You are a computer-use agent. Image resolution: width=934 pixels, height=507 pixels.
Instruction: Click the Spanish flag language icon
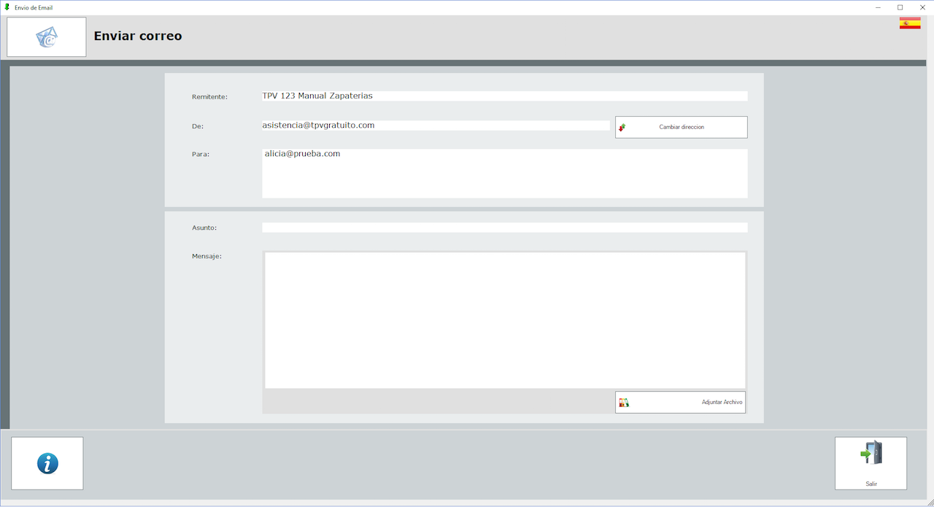coord(909,23)
